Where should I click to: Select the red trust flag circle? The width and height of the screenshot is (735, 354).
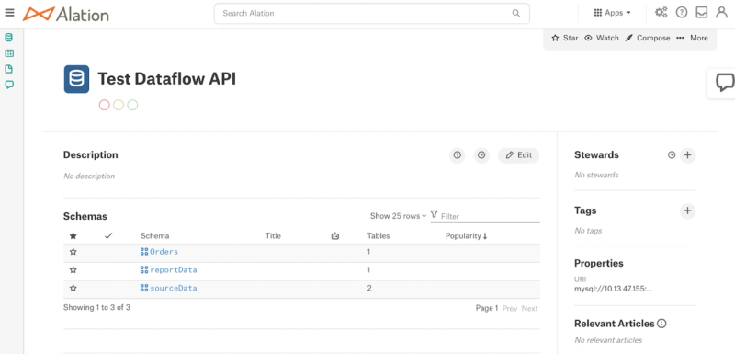104,105
